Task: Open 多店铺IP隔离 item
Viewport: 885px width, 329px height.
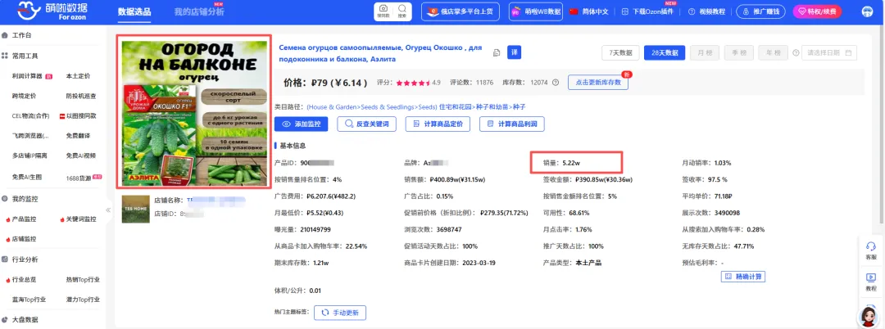Action: click(x=29, y=155)
